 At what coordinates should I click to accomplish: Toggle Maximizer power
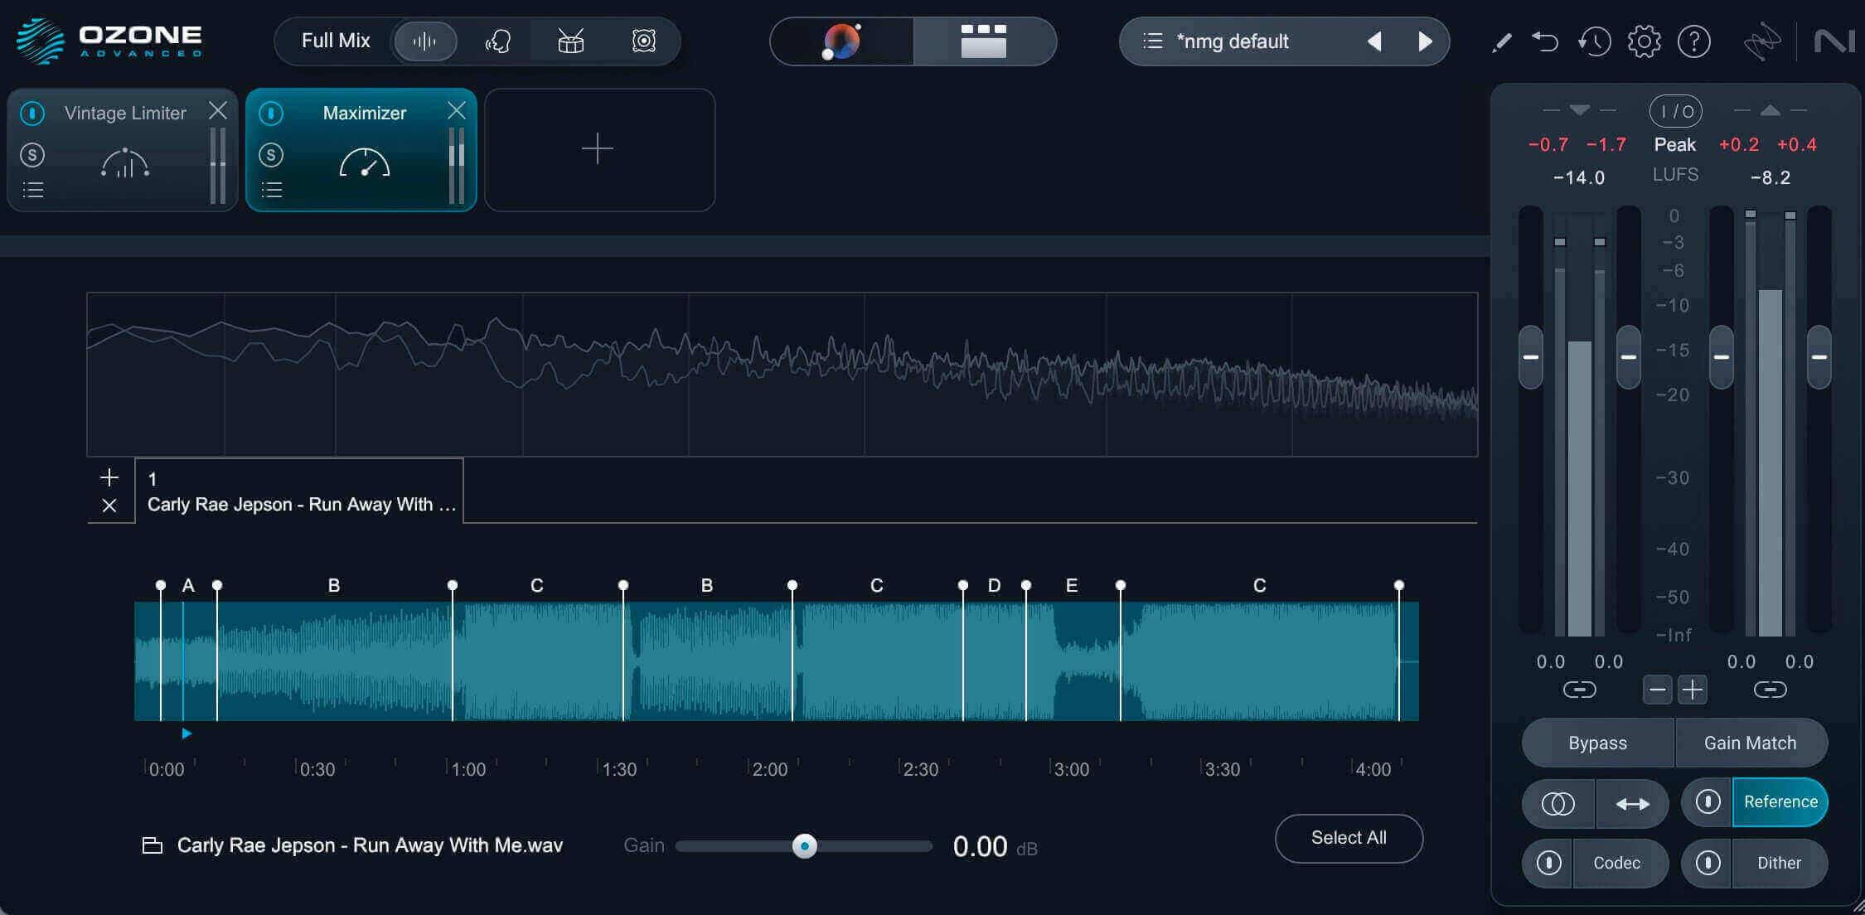[x=271, y=113]
